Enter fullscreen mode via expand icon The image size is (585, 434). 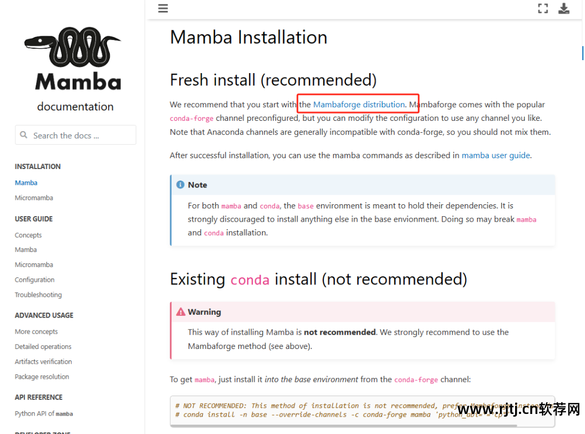coord(543,8)
